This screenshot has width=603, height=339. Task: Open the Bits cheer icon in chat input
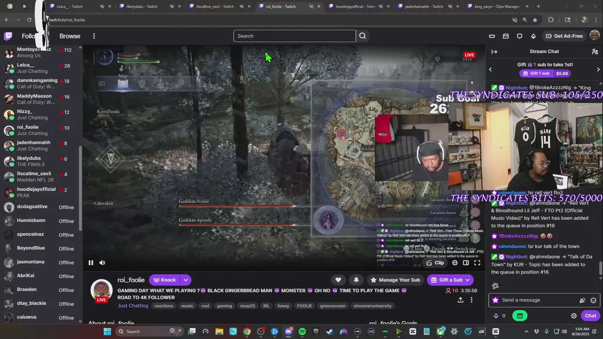pos(582,300)
